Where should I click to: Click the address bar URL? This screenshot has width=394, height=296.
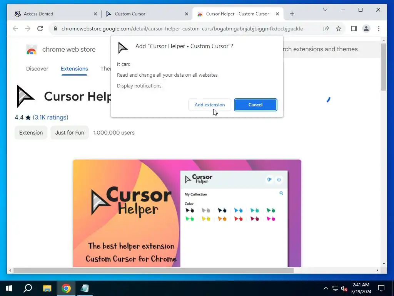182,29
